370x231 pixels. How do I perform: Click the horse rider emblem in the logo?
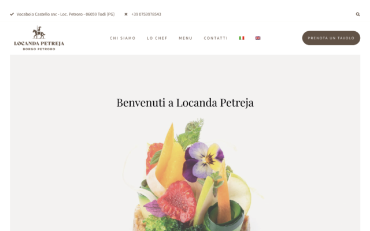point(39,32)
